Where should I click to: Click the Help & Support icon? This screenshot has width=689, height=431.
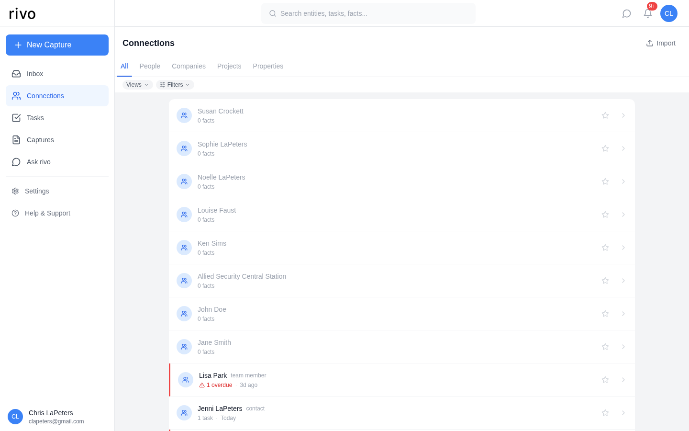coord(15,213)
